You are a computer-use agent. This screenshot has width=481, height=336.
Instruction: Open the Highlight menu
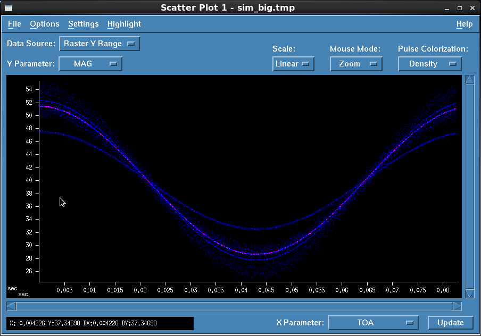[124, 24]
